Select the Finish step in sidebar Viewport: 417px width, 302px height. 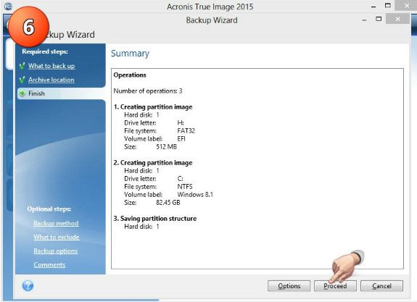point(61,93)
